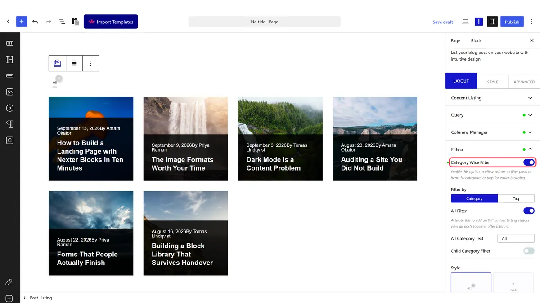Viewport: 540px width, 303px height.
Task: Select the image block icon in left sidebar
Action: tap(10, 92)
